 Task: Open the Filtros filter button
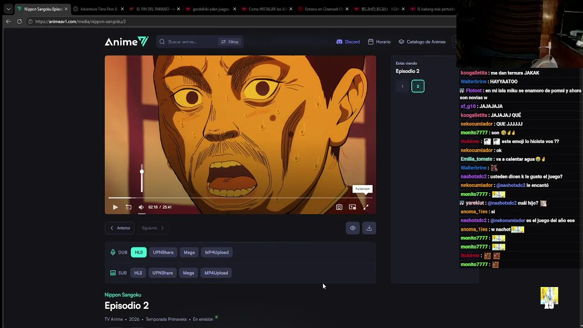click(230, 42)
